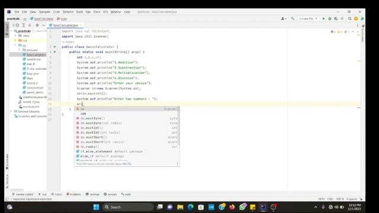This screenshot has width=379, height=213.
Task: Click Collapse All icon in Project panel
Action: [x=30, y=25]
